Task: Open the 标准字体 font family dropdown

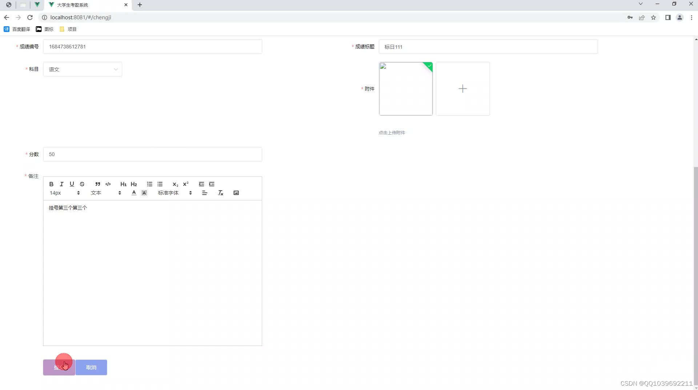Action: 175,193
